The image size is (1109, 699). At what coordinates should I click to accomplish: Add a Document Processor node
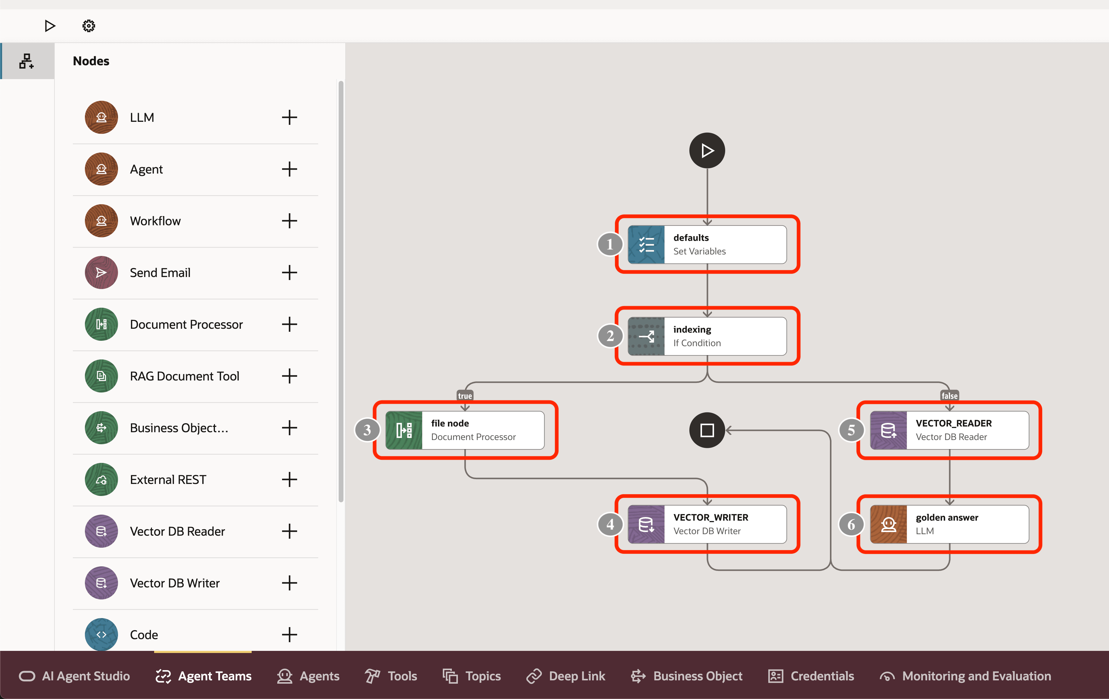(x=289, y=325)
